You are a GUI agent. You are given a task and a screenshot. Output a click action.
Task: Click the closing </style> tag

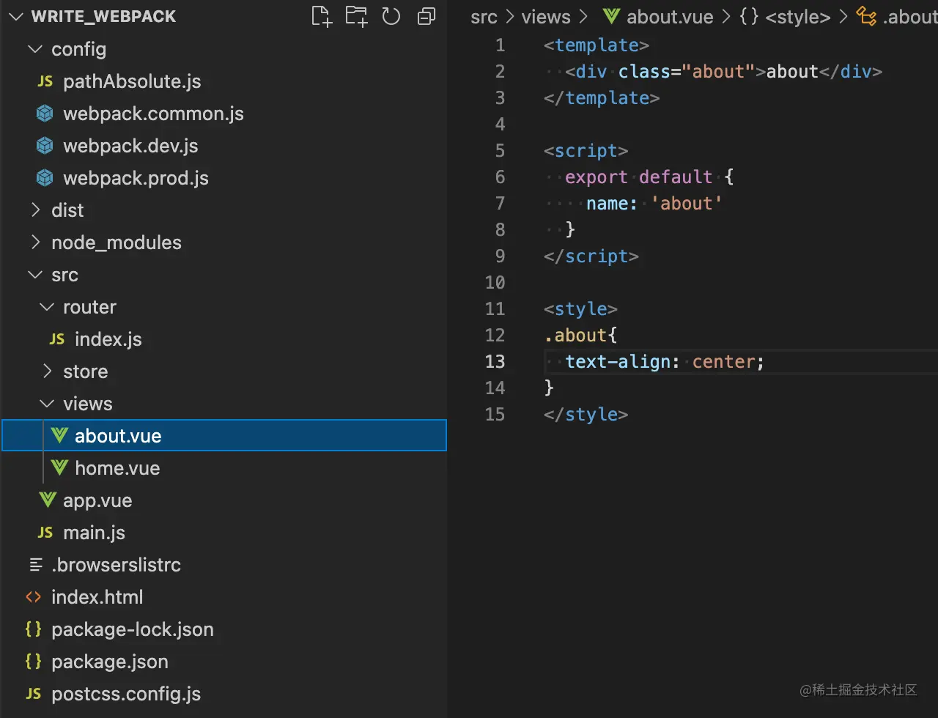tap(586, 415)
